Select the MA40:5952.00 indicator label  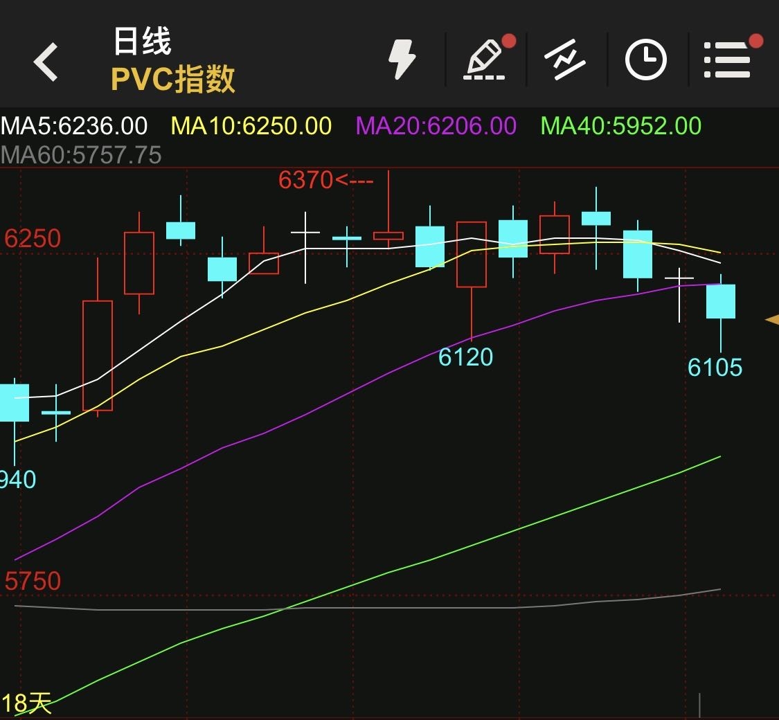click(x=621, y=126)
